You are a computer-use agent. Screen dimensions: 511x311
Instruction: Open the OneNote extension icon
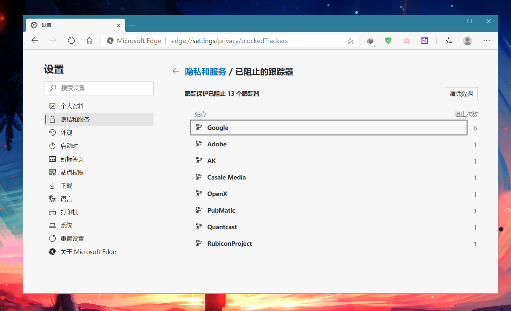coord(425,41)
